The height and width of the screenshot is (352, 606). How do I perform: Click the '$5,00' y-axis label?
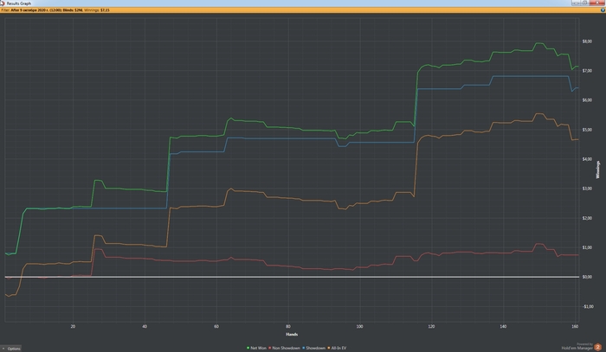pos(587,130)
